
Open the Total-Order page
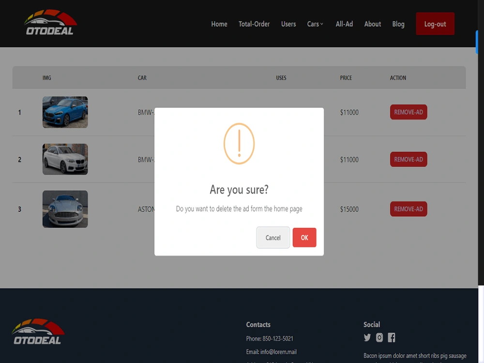coord(254,24)
